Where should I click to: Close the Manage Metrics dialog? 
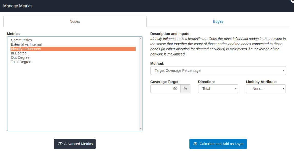[292, 1]
